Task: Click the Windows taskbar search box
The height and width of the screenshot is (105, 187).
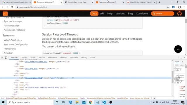Action: coord(30,102)
